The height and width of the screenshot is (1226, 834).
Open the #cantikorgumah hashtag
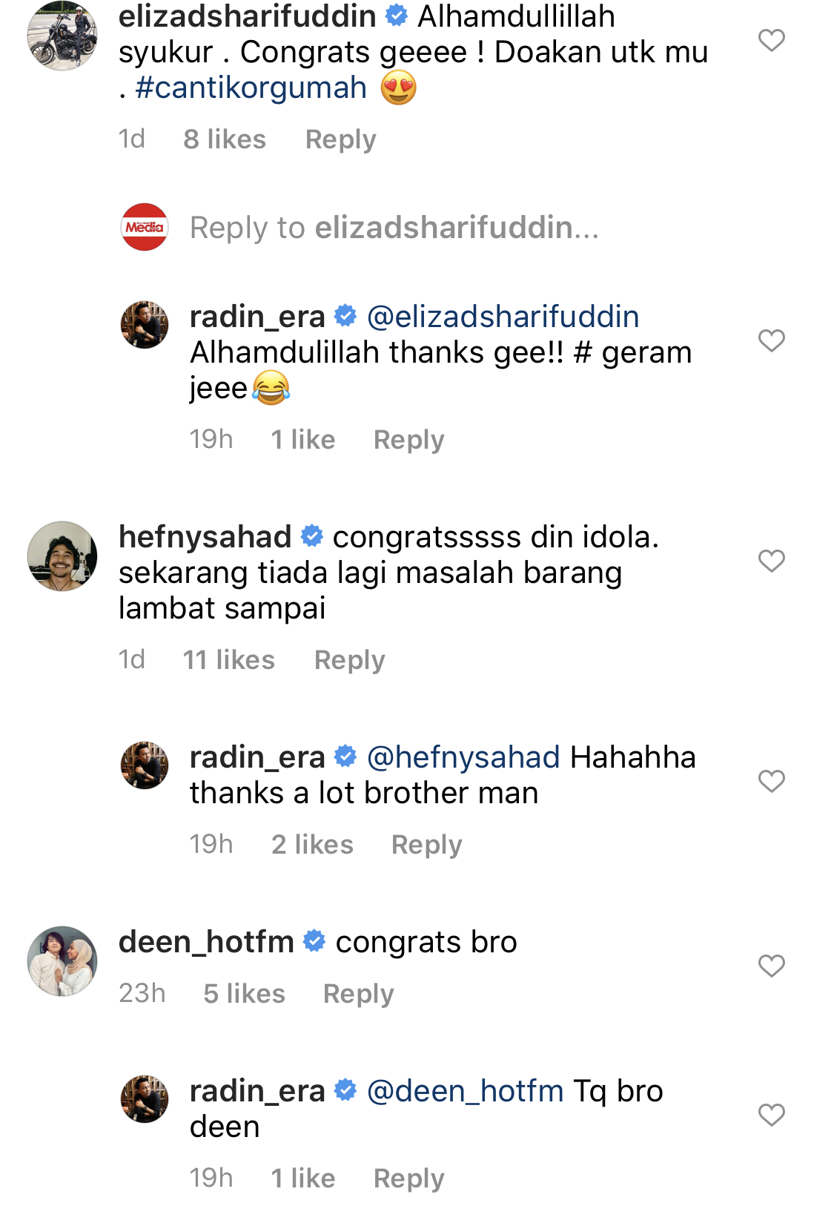pyautogui.click(x=251, y=88)
